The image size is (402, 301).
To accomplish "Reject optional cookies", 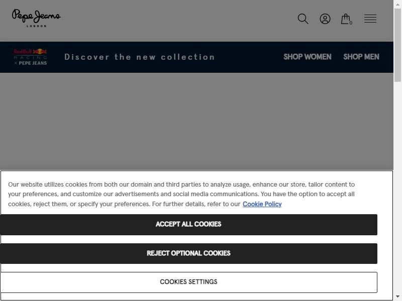I will pyautogui.click(x=188, y=253).
